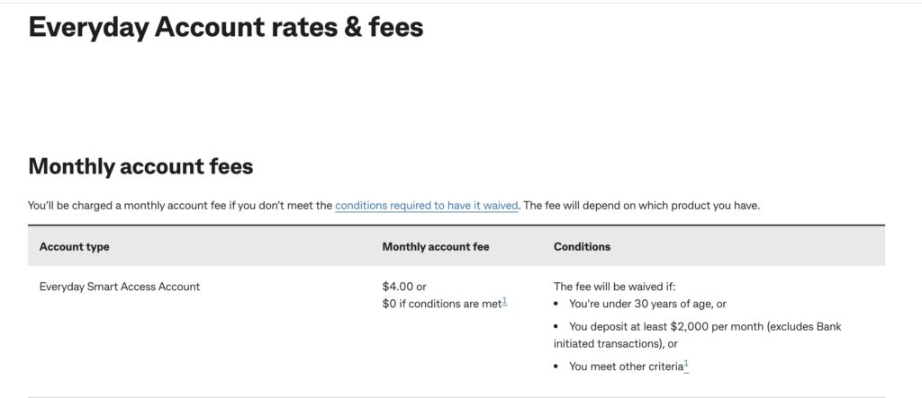Click the "Conditions" column header

coord(582,246)
